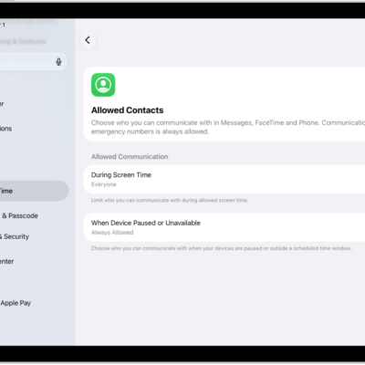Tap the microphone icon in search field
365x365 pixels.
coord(58,62)
